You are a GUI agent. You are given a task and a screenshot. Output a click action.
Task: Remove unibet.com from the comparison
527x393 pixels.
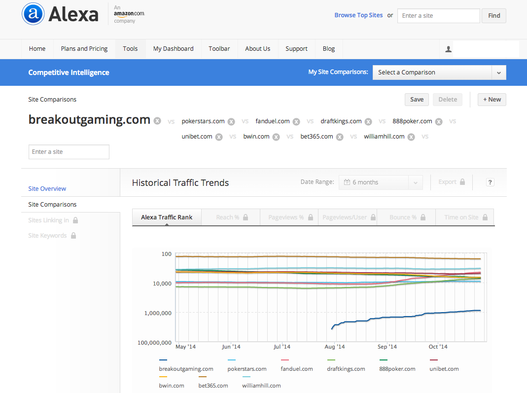[219, 137]
